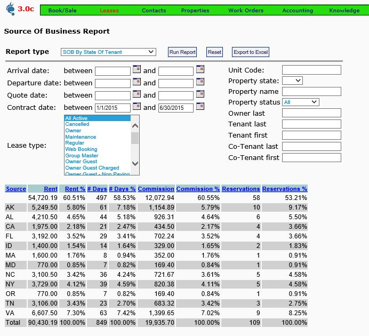Open calendar for Departure date start
This screenshot has height=336, width=369.
137,82
